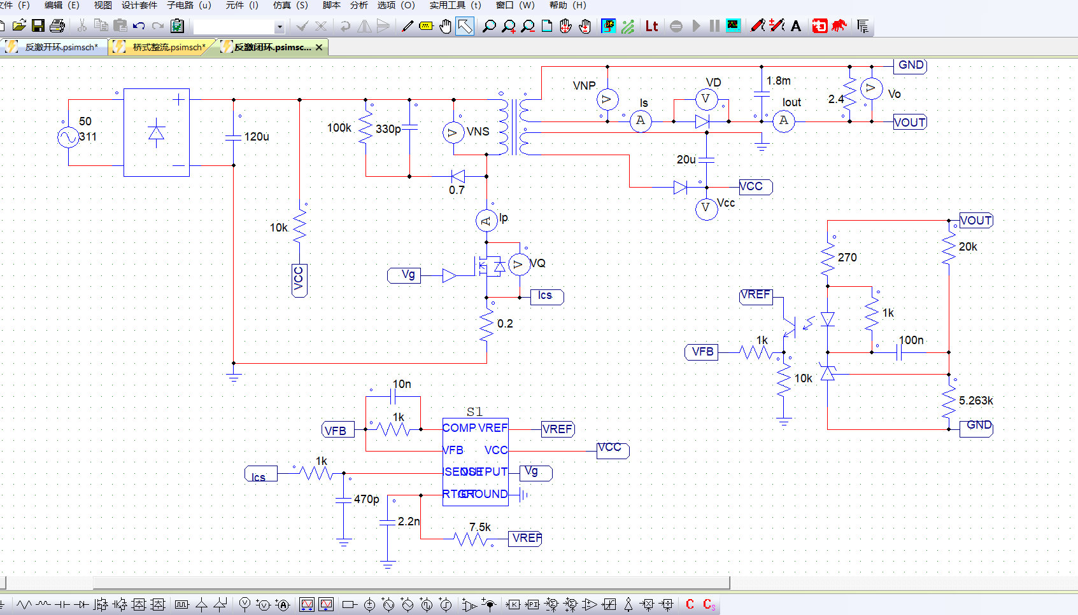Open the 选项 (O) menu
The image size is (1078, 615).
[x=396, y=5]
